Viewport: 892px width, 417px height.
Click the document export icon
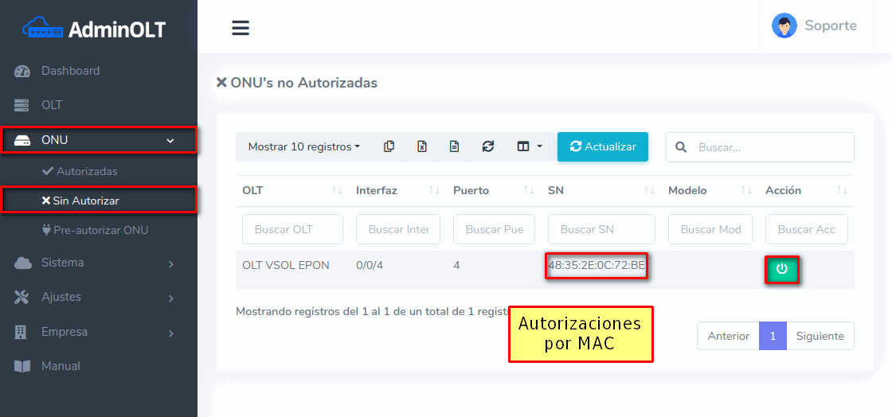coord(454,146)
